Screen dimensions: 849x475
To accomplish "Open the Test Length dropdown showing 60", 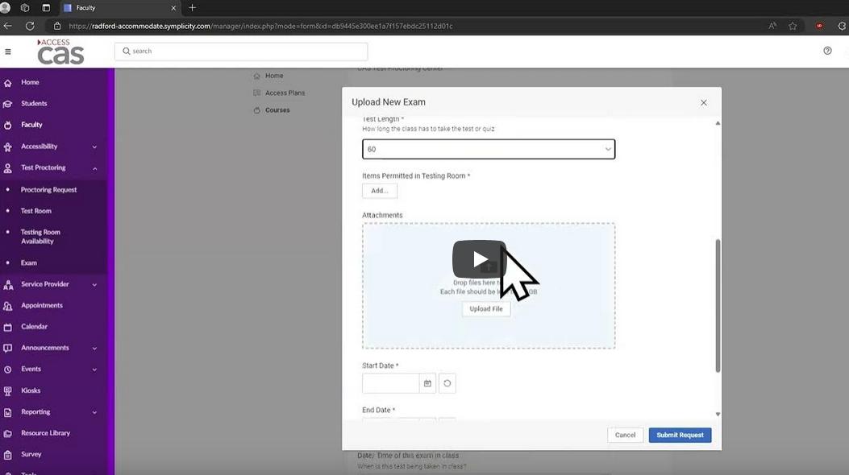I will coord(489,149).
